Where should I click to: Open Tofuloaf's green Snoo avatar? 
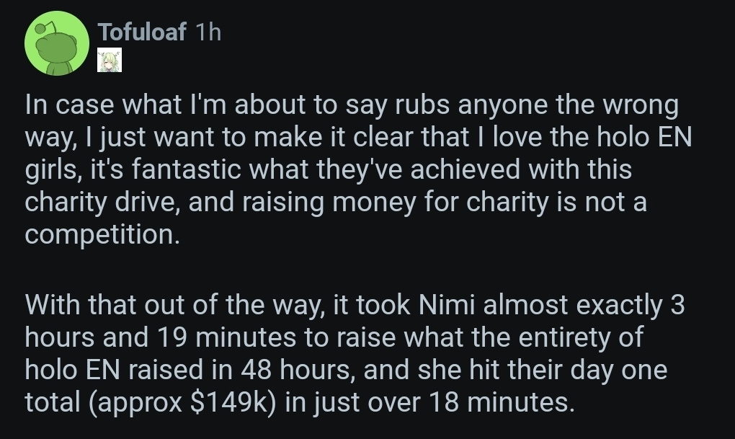(x=57, y=44)
